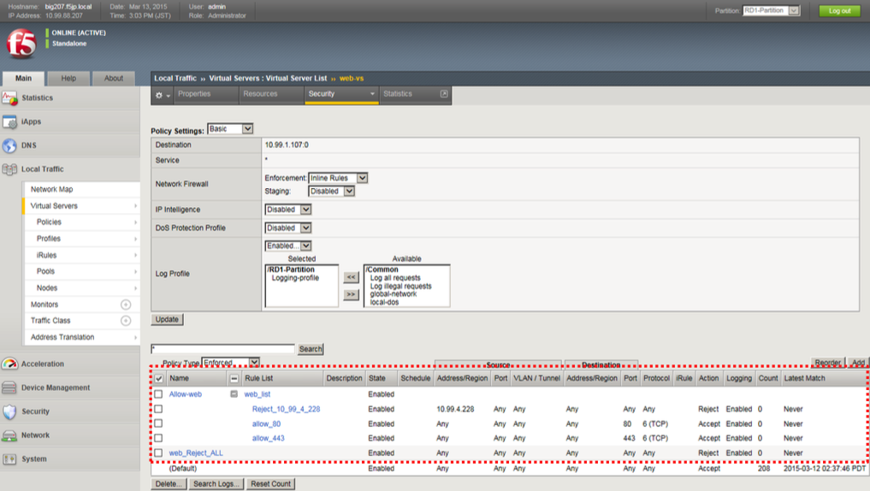Open the Statistics sidebar icon
This screenshot has height=491, width=870.
pos(9,98)
